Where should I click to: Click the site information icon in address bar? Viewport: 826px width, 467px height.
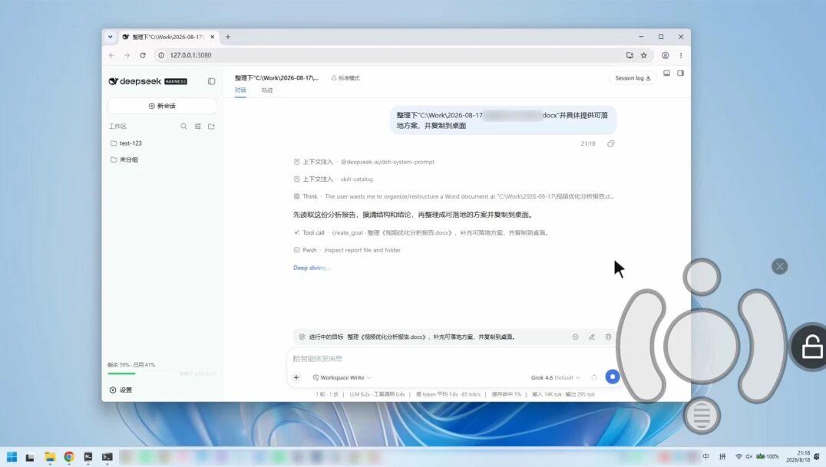(x=162, y=55)
